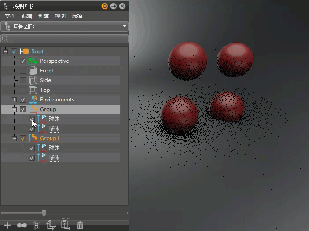Click the tree hierarchy toolbar icon

click(36, 225)
